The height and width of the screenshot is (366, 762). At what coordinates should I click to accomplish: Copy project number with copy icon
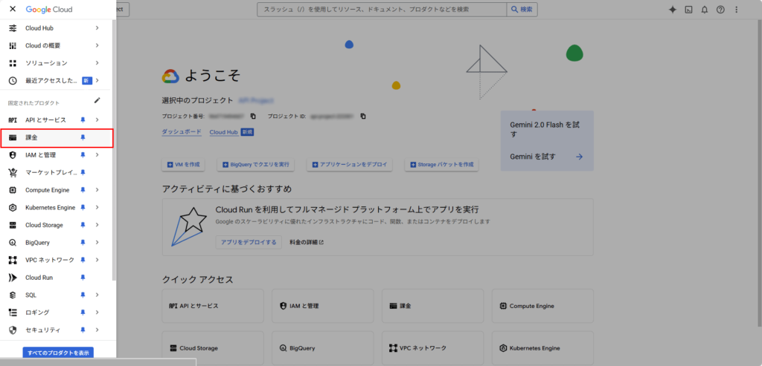(x=253, y=117)
